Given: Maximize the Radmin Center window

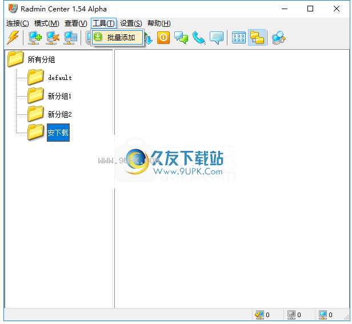Looking at the screenshot, I should click(x=310, y=9).
